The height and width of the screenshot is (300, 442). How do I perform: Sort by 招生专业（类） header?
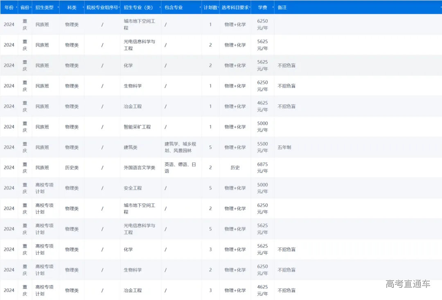(x=139, y=7)
